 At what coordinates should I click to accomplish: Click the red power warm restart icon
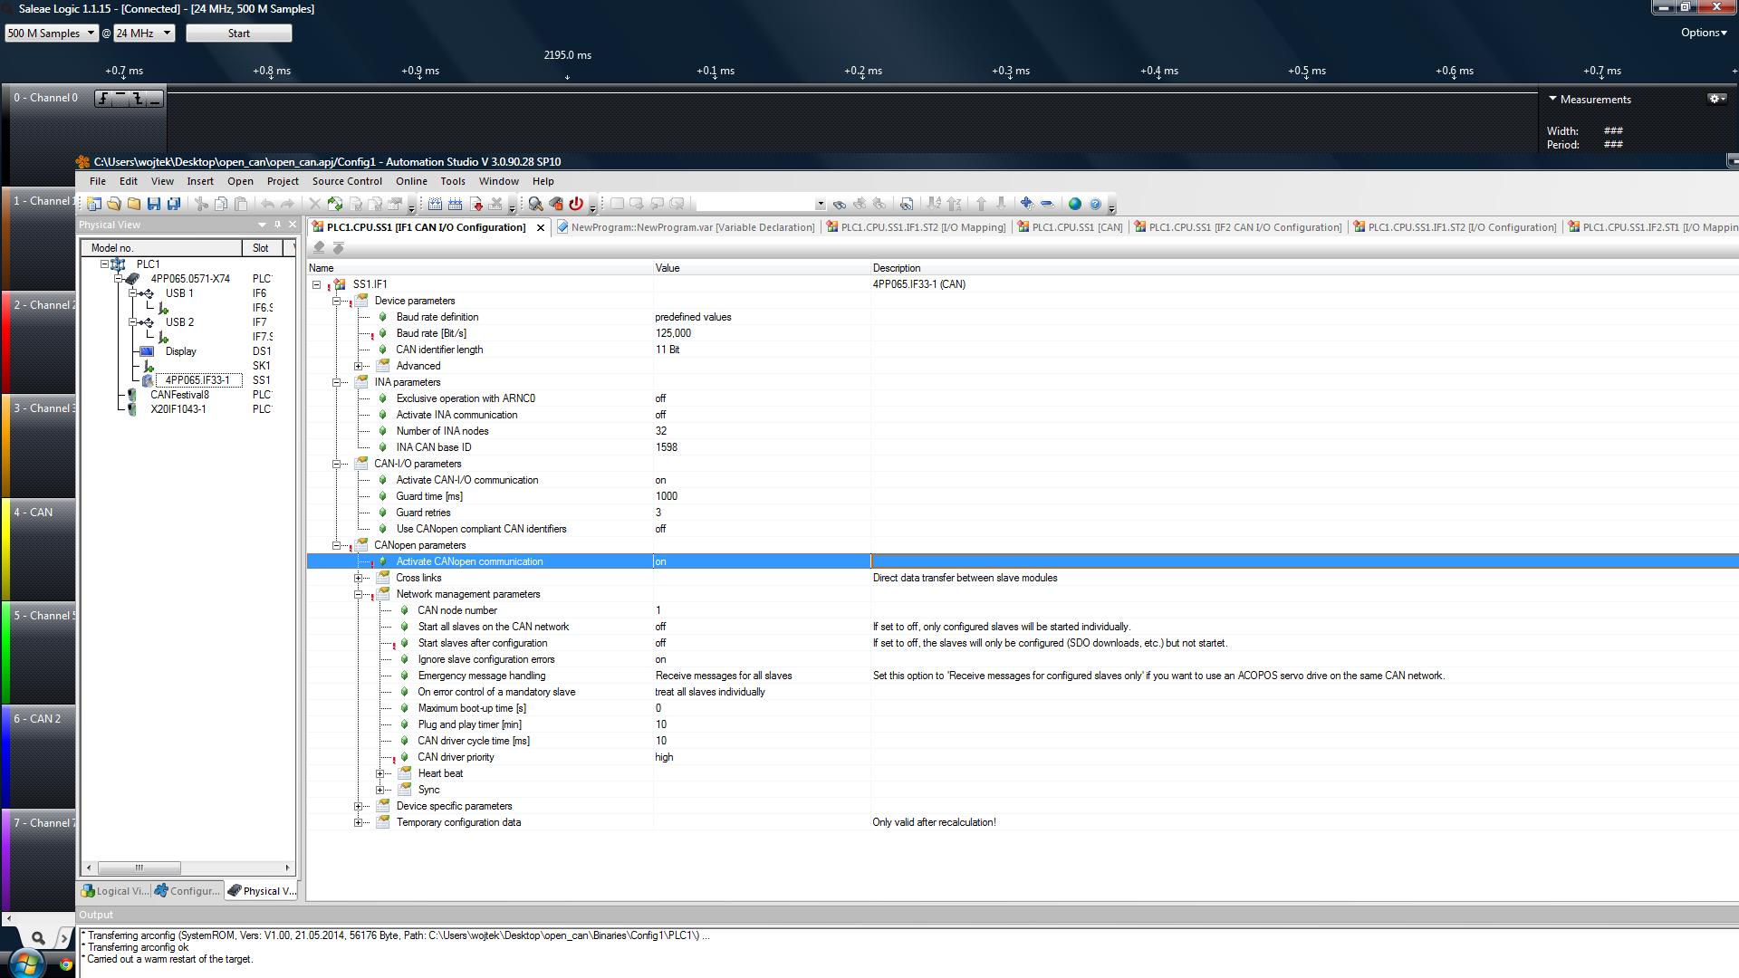(x=576, y=204)
